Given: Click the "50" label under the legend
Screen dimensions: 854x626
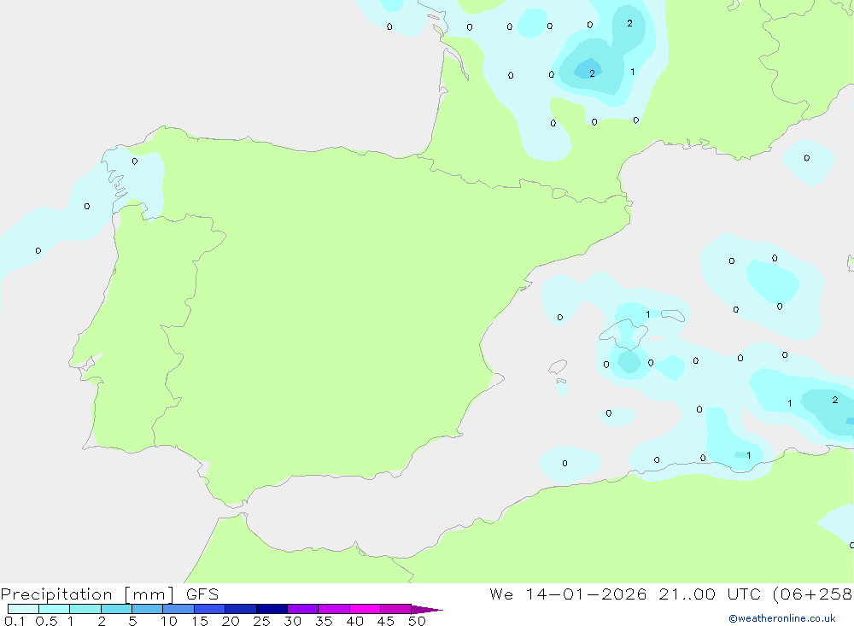Looking at the screenshot, I should click(417, 621).
